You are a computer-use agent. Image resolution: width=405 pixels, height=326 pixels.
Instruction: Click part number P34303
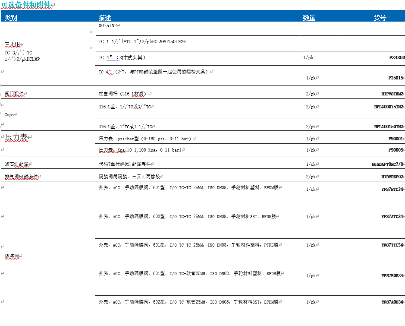[x=396, y=57]
